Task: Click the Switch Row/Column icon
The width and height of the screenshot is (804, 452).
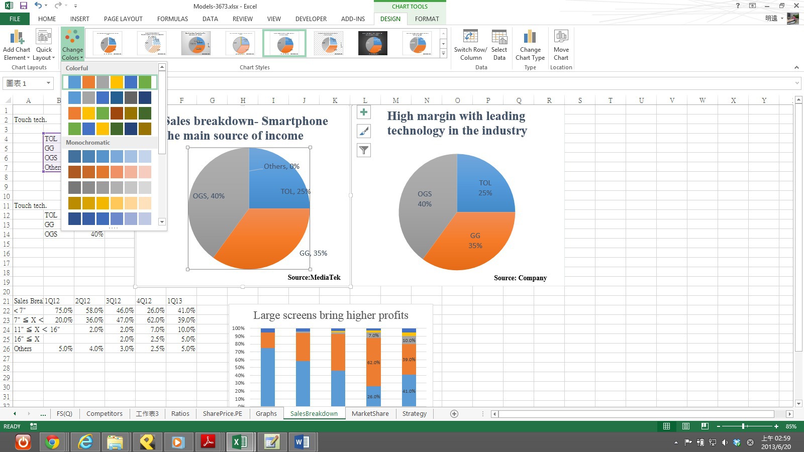Action: tap(470, 37)
